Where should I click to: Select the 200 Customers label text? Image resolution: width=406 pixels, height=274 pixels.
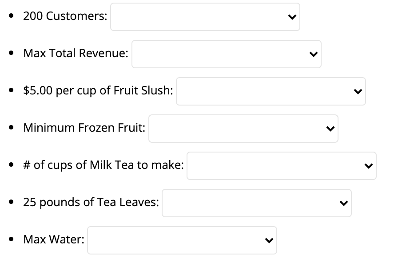pos(65,16)
